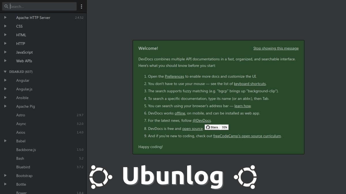Click the Axios 1.4.0 version text
346x194 pixels.
pyautogui.click(x=80, y=132)
